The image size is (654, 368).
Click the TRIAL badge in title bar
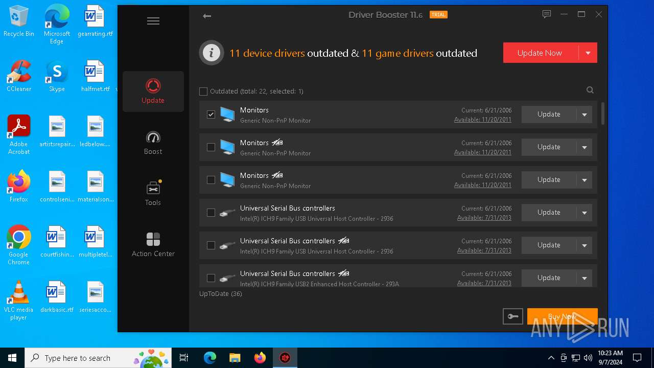point(438,15)
